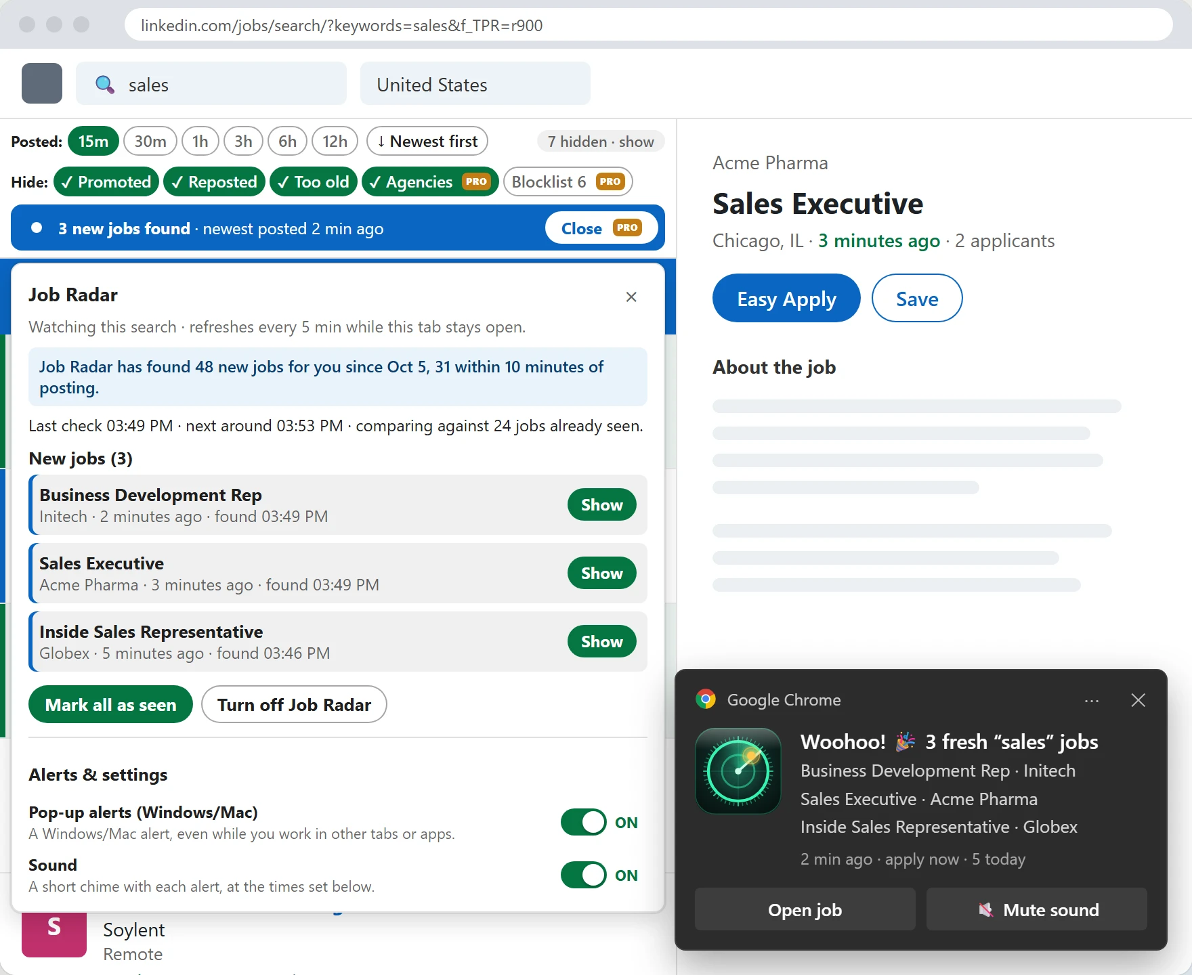Open the Blocklist 6 PRO filter
Image resolution: width=1192 pixels, height=975 pixels.
(x=568, y=181)
